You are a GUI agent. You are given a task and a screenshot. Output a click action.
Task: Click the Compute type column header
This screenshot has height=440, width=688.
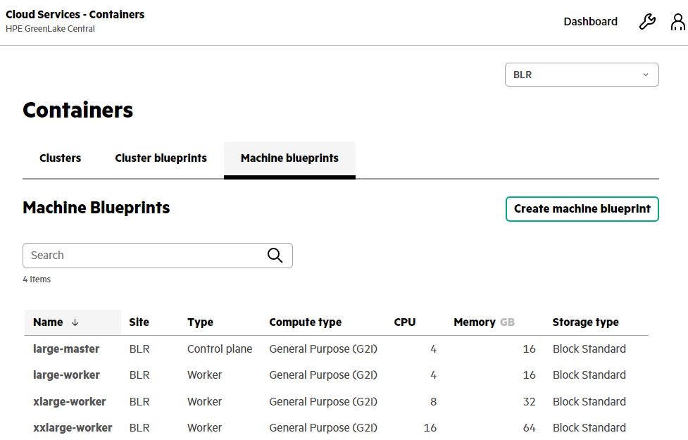pos(306,322)
